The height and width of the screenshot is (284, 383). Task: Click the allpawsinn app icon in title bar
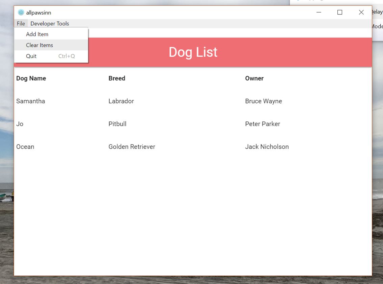click(21, 12)
